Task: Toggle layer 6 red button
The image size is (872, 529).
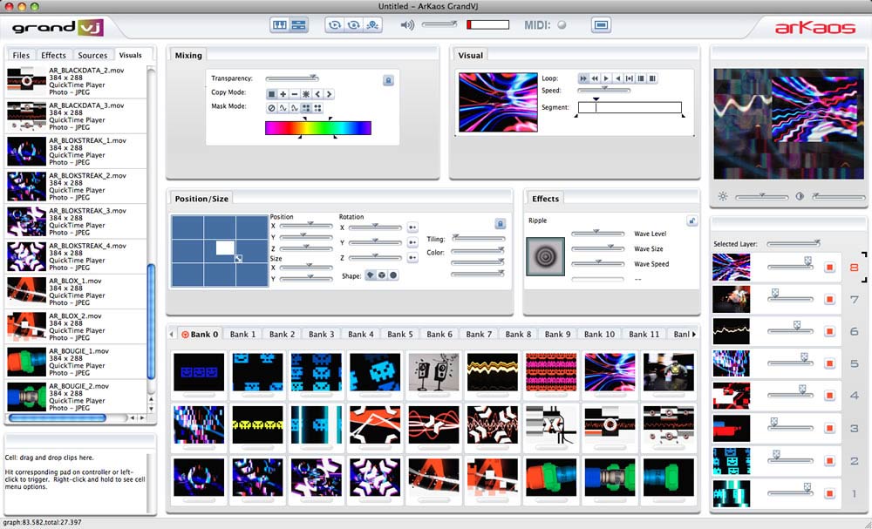Action: coord(829,332)
